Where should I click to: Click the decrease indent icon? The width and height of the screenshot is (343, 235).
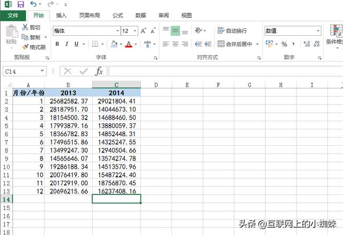coord(198,44)
